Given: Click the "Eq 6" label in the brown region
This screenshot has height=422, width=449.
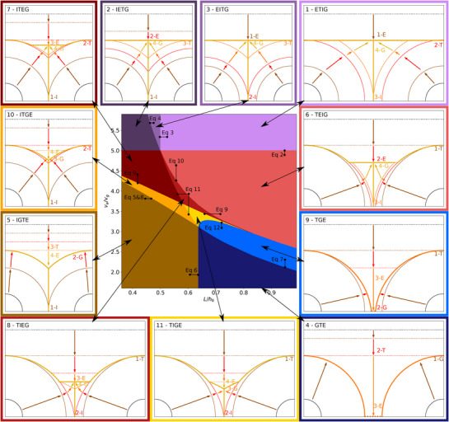Looking at the screenshot, I should [191, 270].
